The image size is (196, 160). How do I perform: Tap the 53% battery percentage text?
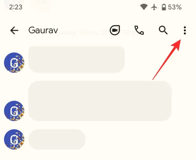coord(175,7)
